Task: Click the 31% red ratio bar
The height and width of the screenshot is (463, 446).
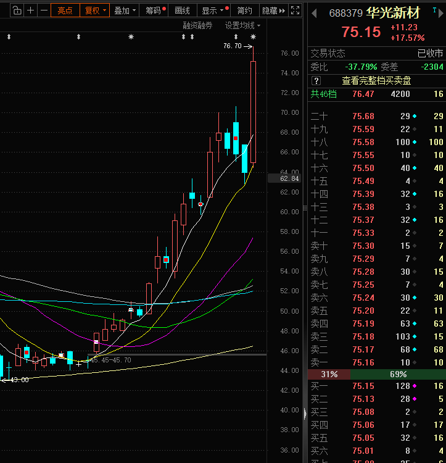Action: pos(329,374)
